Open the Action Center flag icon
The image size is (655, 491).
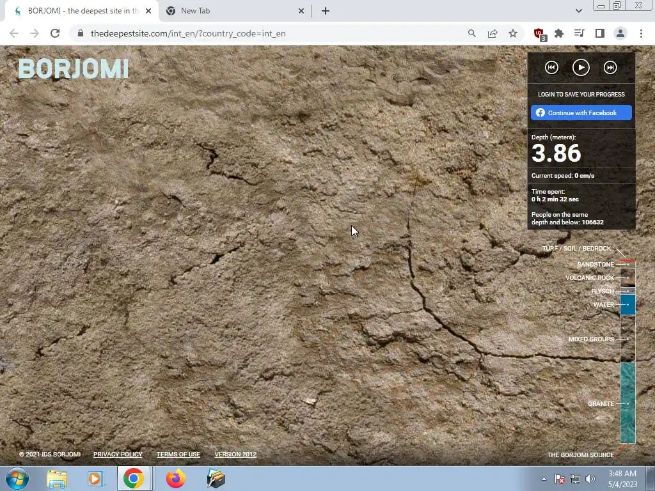(559, 479)
